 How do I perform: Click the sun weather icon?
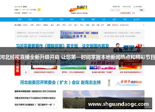20,10
